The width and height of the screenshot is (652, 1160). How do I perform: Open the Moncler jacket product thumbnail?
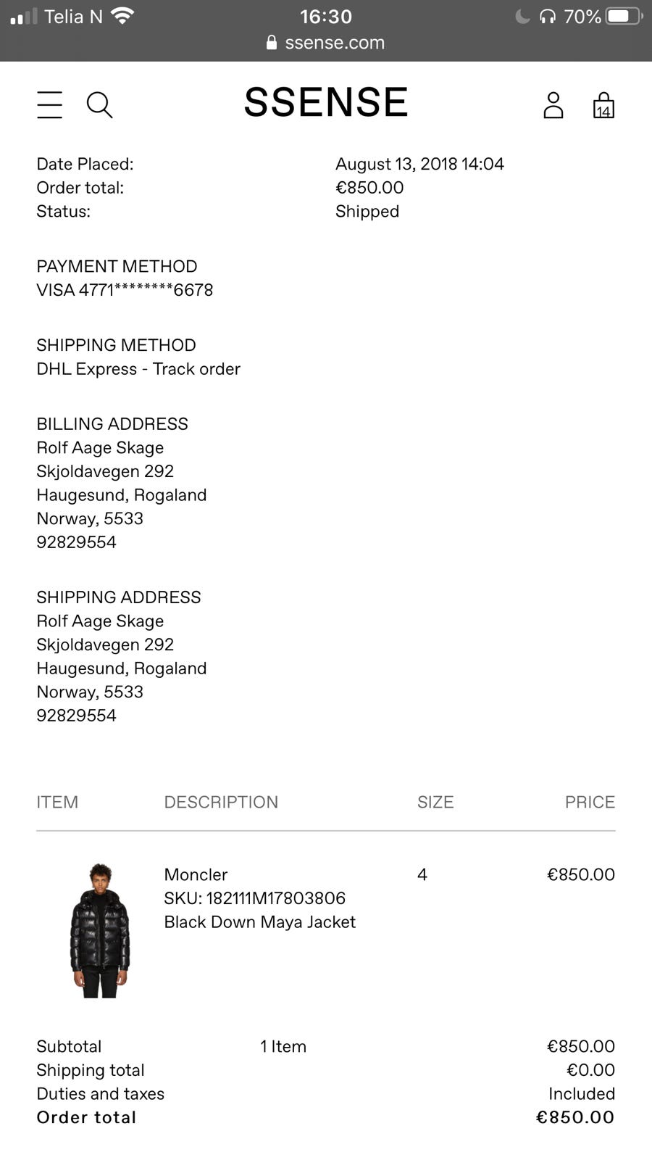point(100,930)
